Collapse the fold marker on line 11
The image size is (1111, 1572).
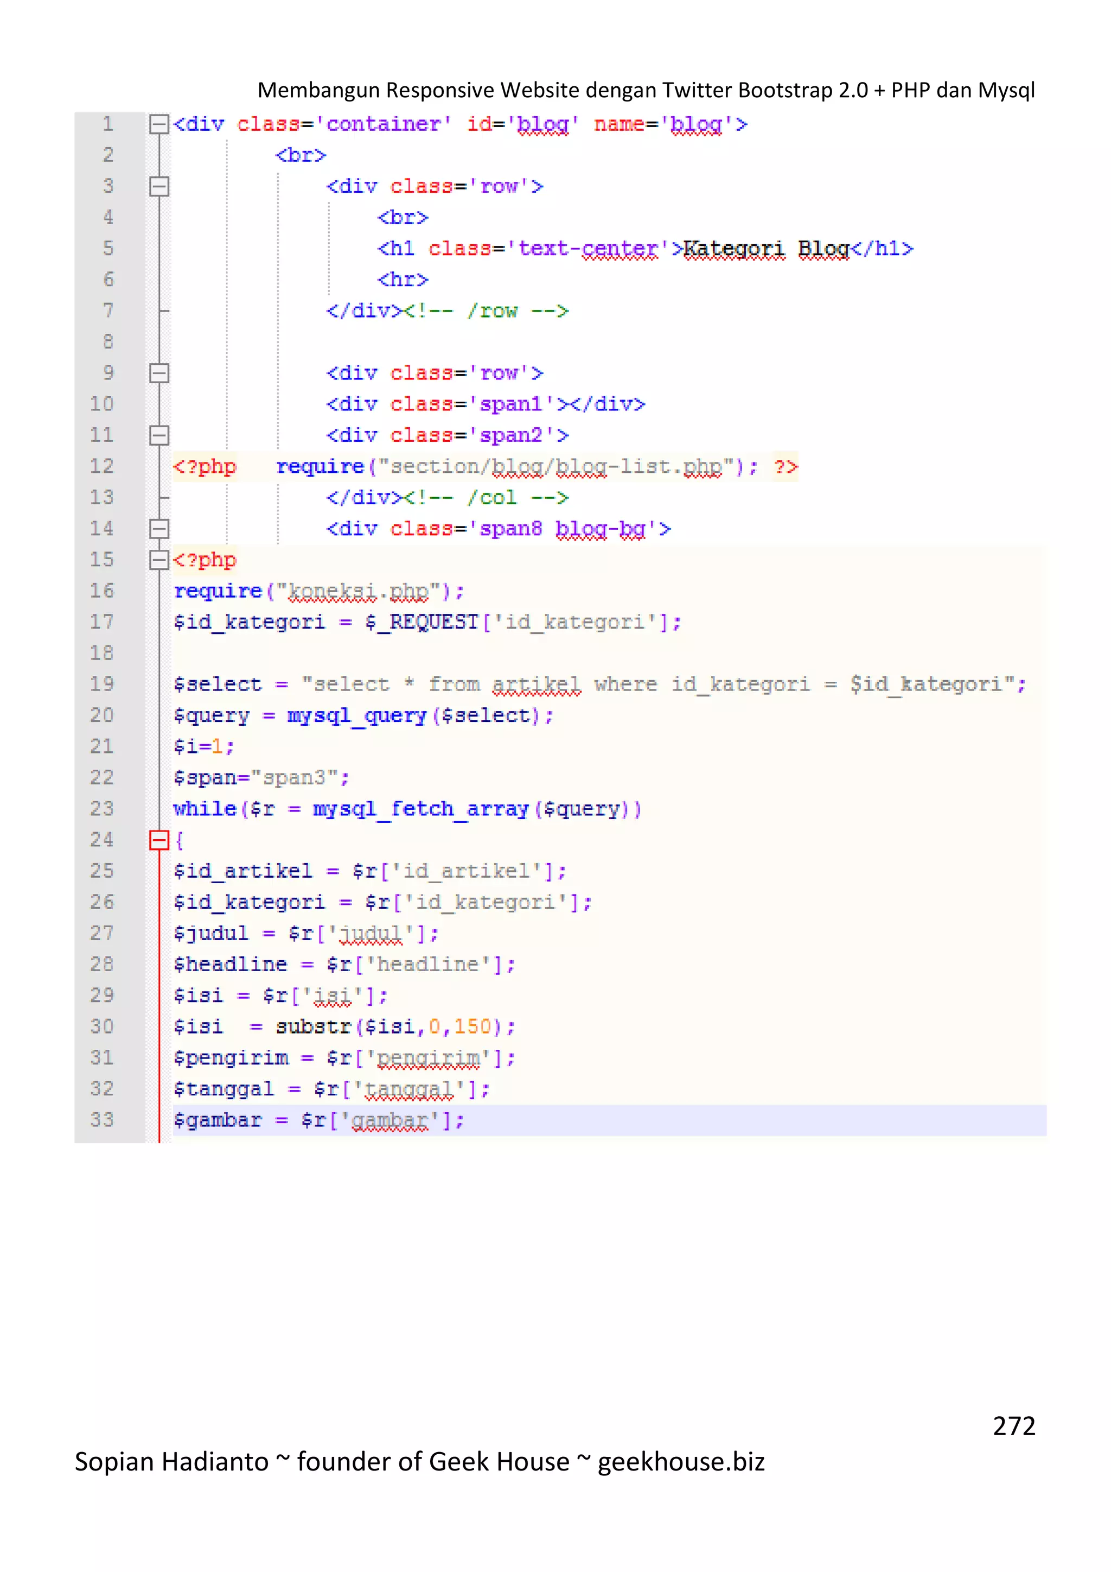click(x=159, y=435)
